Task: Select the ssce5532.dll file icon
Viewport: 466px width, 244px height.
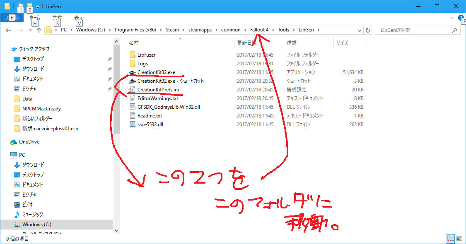Action: coord(133,124)
